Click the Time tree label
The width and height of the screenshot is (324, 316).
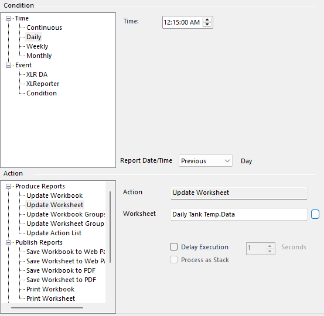22,18
